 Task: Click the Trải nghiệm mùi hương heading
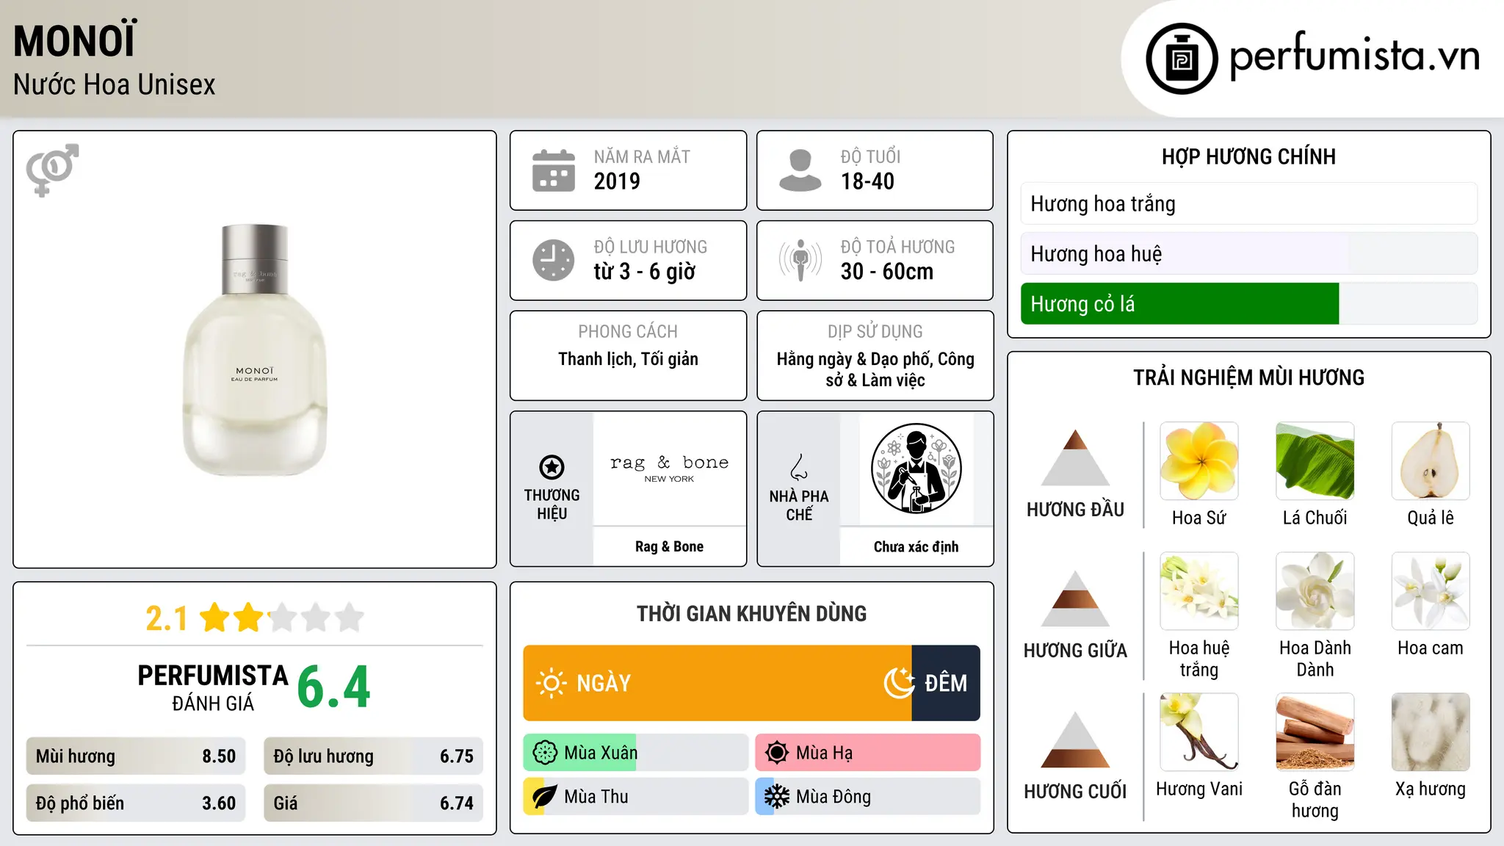1248,377
